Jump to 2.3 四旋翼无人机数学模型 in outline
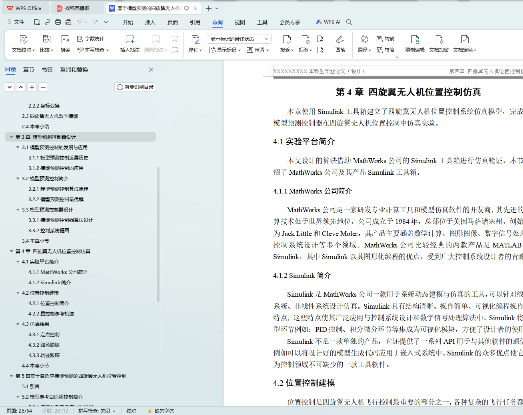This screenshot has height=415, width=523. pos(50,116)
